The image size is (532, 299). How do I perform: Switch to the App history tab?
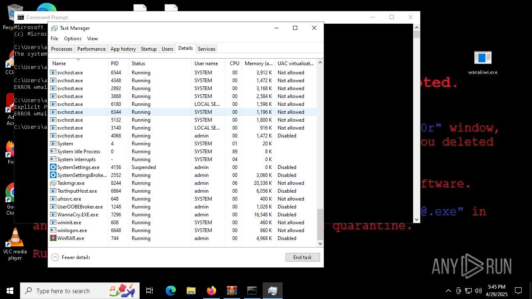pyautogui.click(x=123, y=49)
